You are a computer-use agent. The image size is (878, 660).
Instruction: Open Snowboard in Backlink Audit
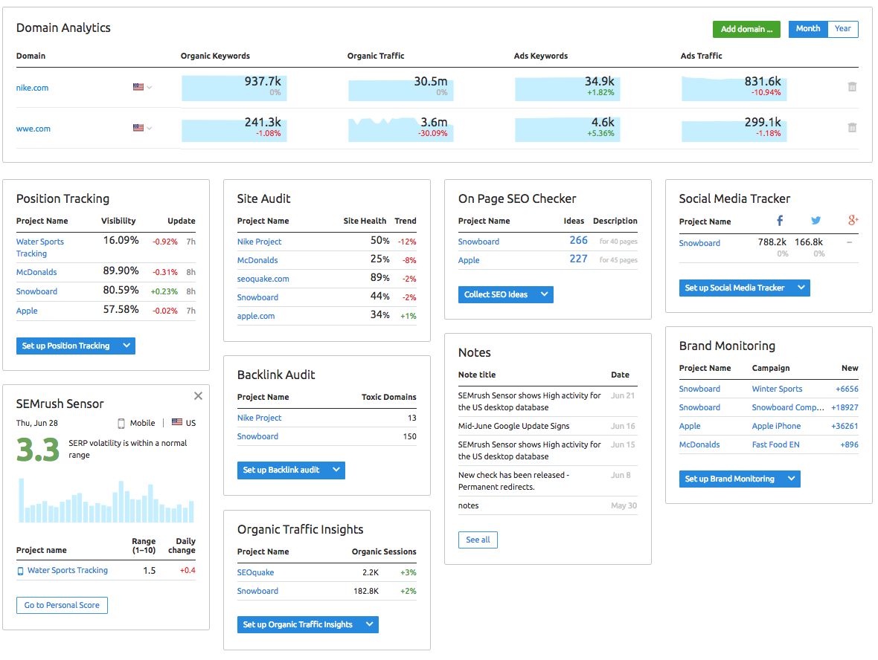[257, 436]
